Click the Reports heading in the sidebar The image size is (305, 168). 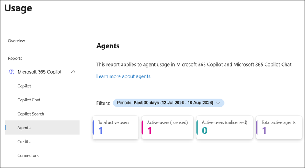[x=15, y=59]
